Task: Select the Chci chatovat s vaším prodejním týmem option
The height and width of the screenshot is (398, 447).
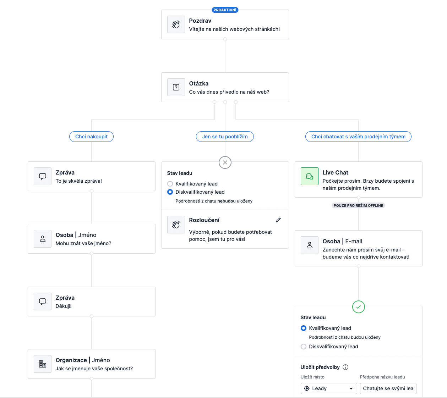Action: [358, 137]
